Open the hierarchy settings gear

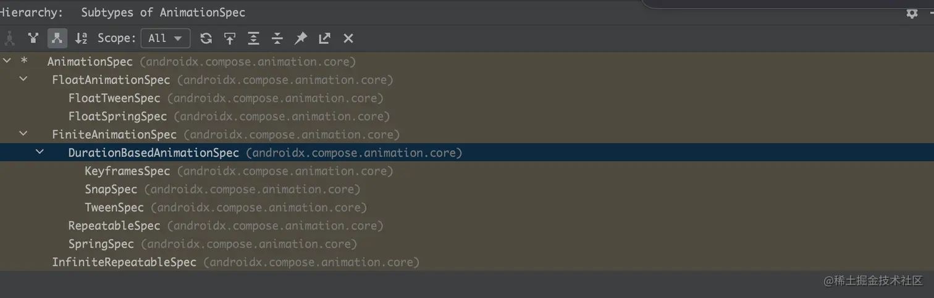coord(912,13)
